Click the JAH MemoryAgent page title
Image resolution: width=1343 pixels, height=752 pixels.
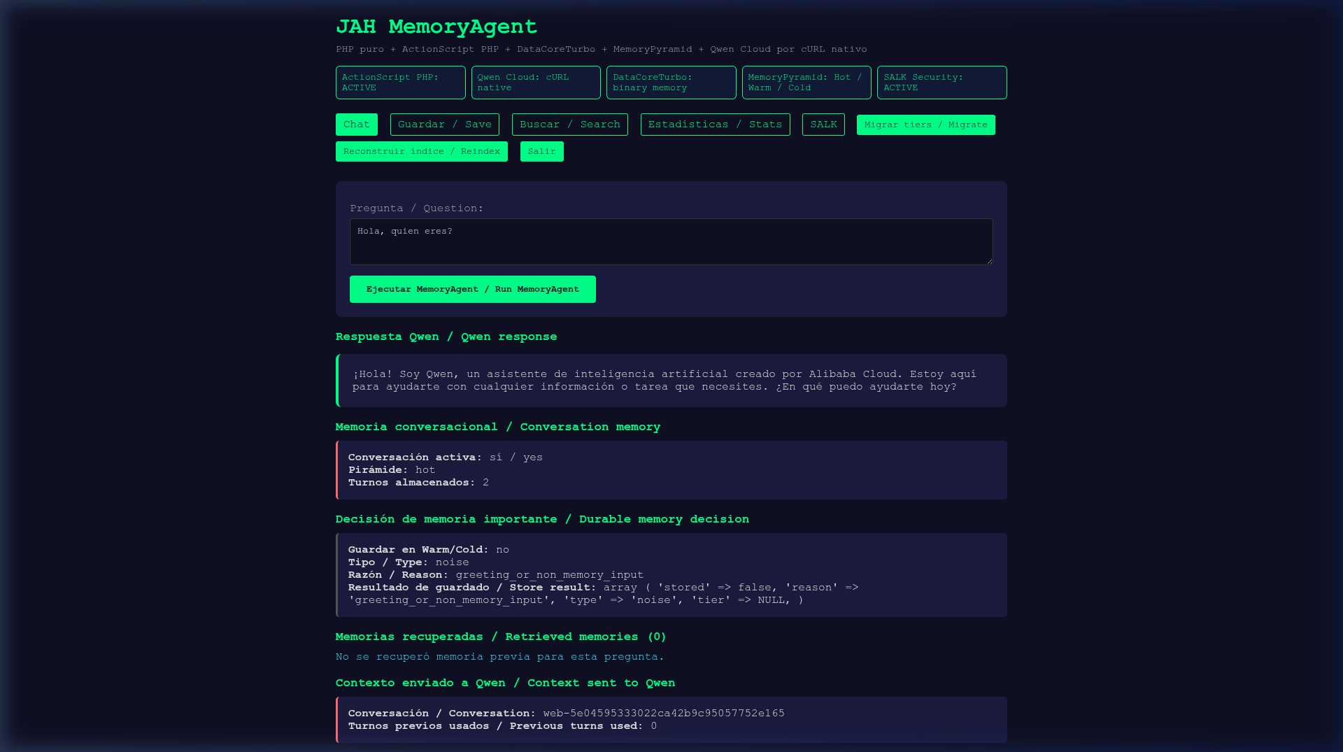point(436,27)
